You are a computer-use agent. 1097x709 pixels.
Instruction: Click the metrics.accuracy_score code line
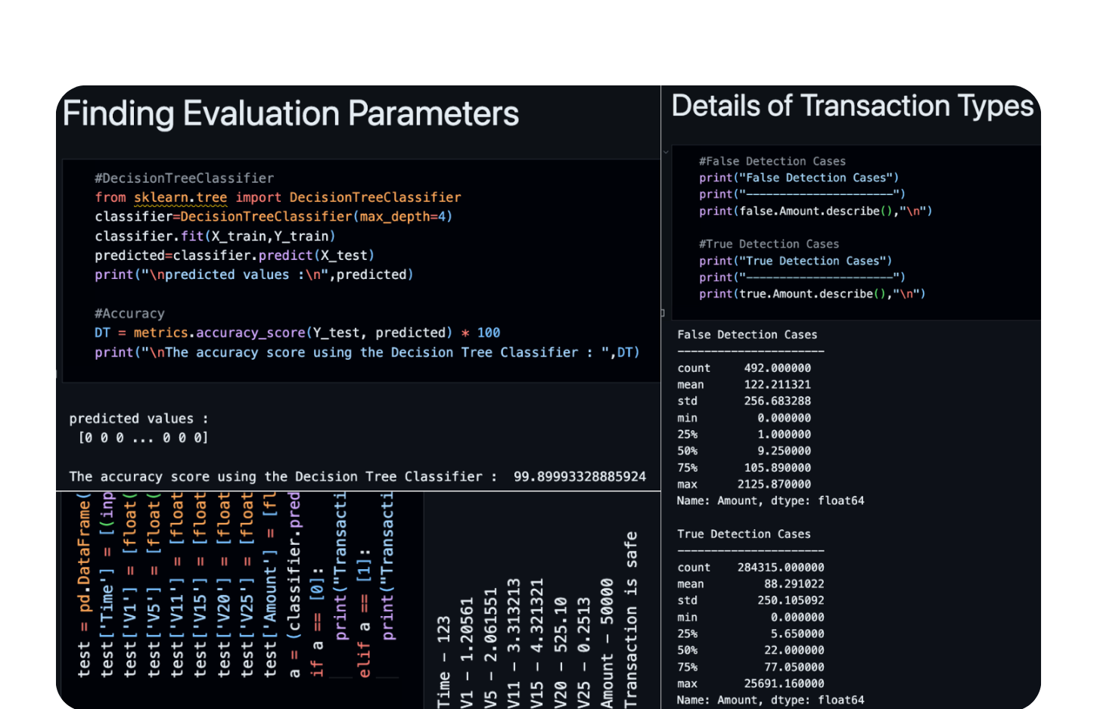click(x=297, y=333)
